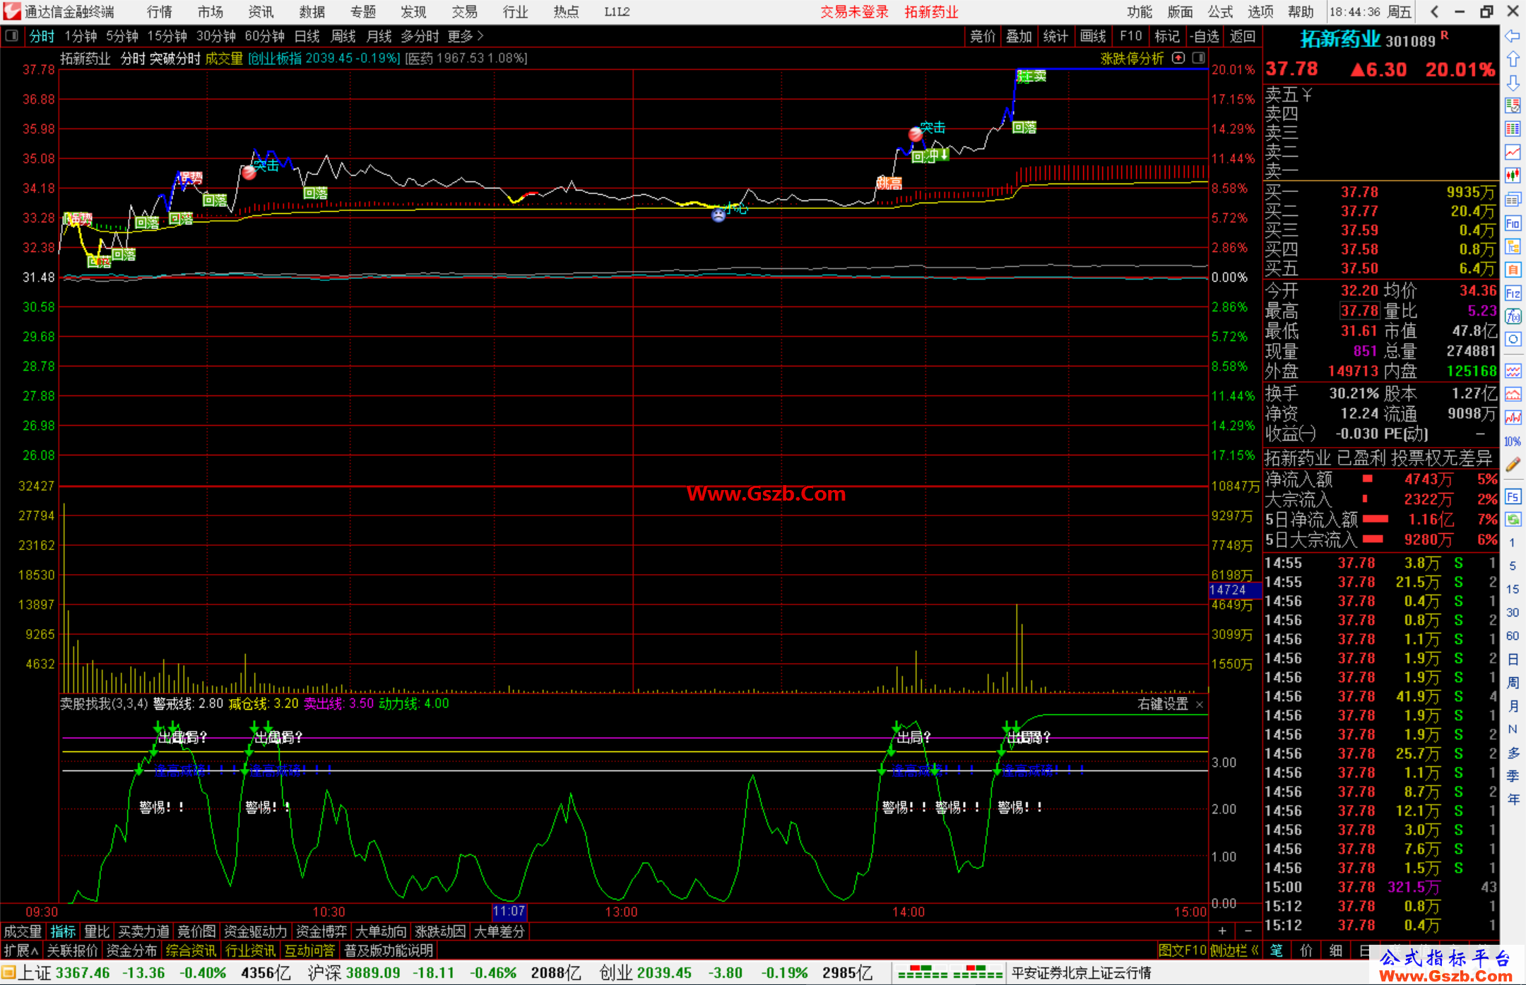The width and height of the screenshot is (1526, 985).
Task: Open the 选项 menu
Action: (x=1260, y=11)
